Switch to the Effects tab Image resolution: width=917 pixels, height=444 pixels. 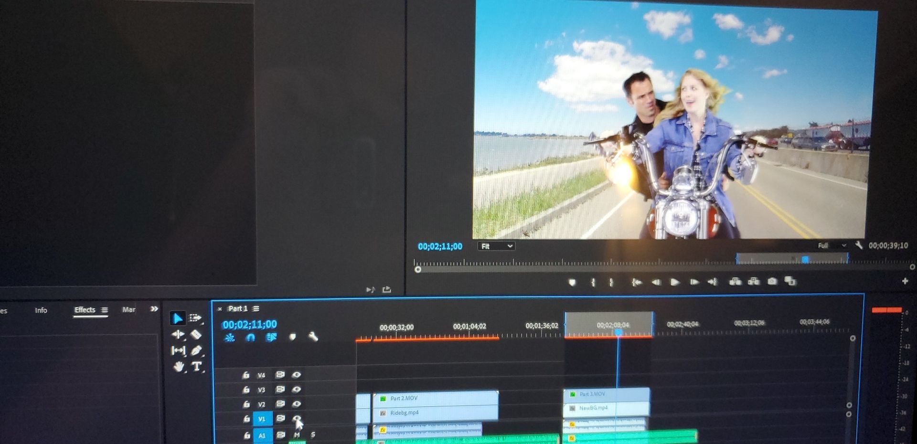click(x=85, y=310)
